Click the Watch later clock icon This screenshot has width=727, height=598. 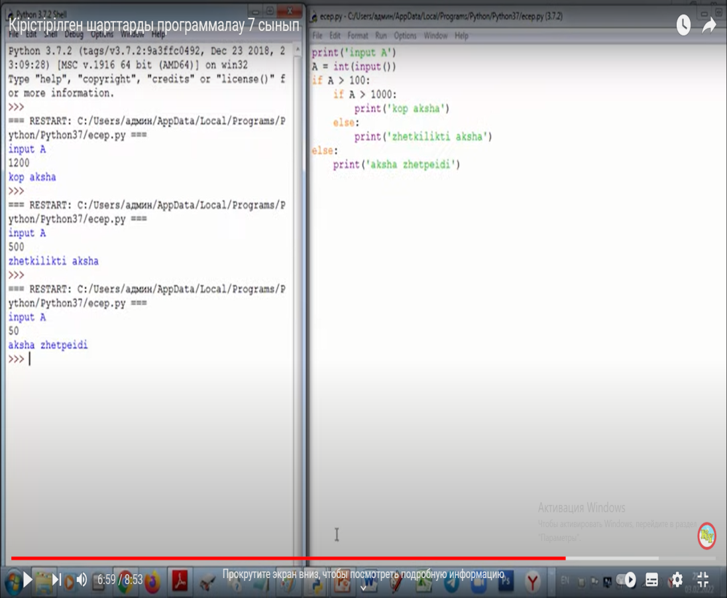click(x=683, y=25)
